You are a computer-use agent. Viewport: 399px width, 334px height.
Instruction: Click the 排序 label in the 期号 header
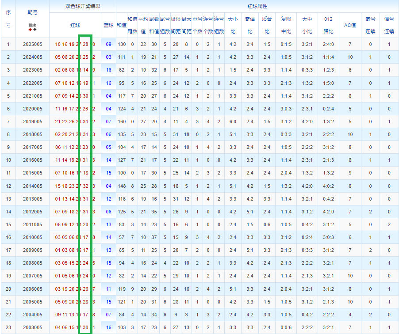point(32,25)
